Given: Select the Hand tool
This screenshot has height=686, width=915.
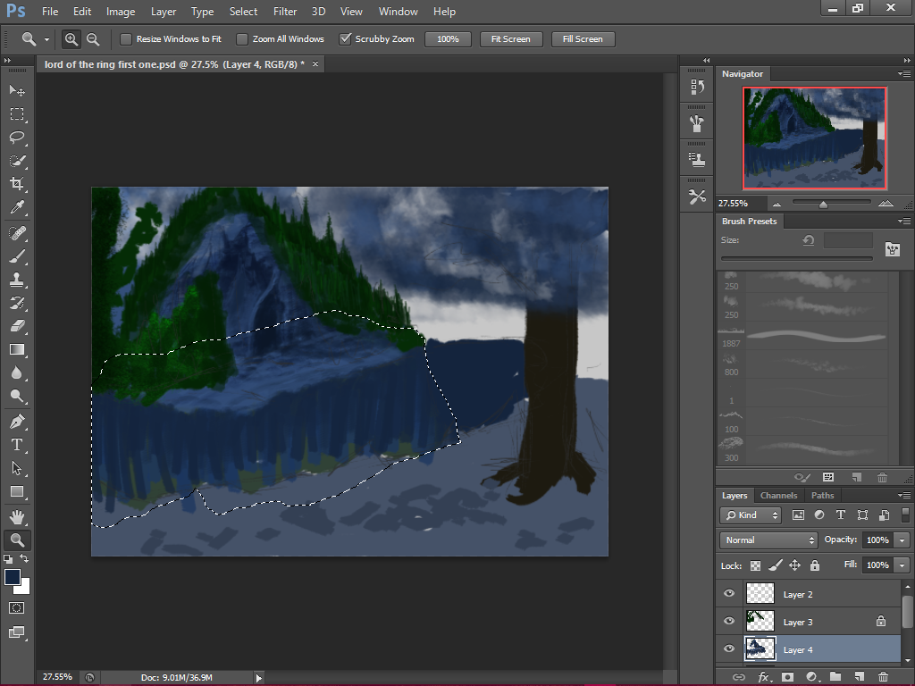Looking at the screenshot, I should click(17, 517).
